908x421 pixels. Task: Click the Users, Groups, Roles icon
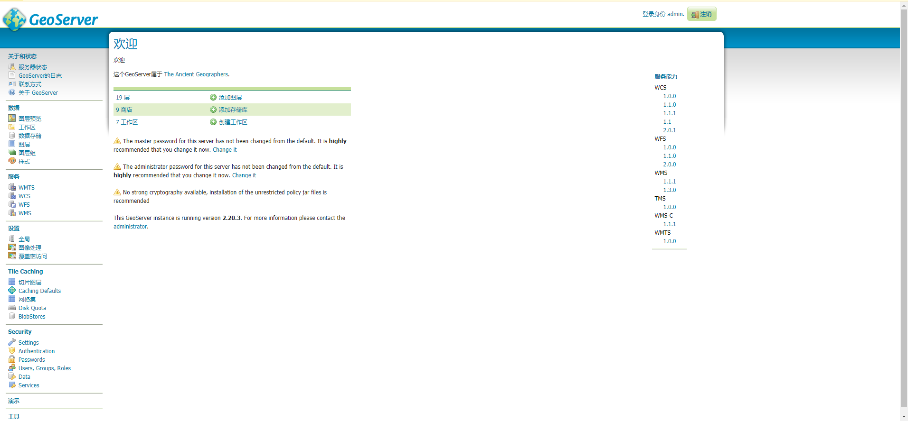point(12,368)
